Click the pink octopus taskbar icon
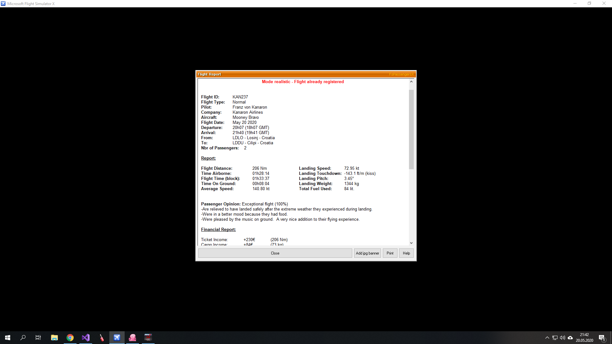 [133, 338]
